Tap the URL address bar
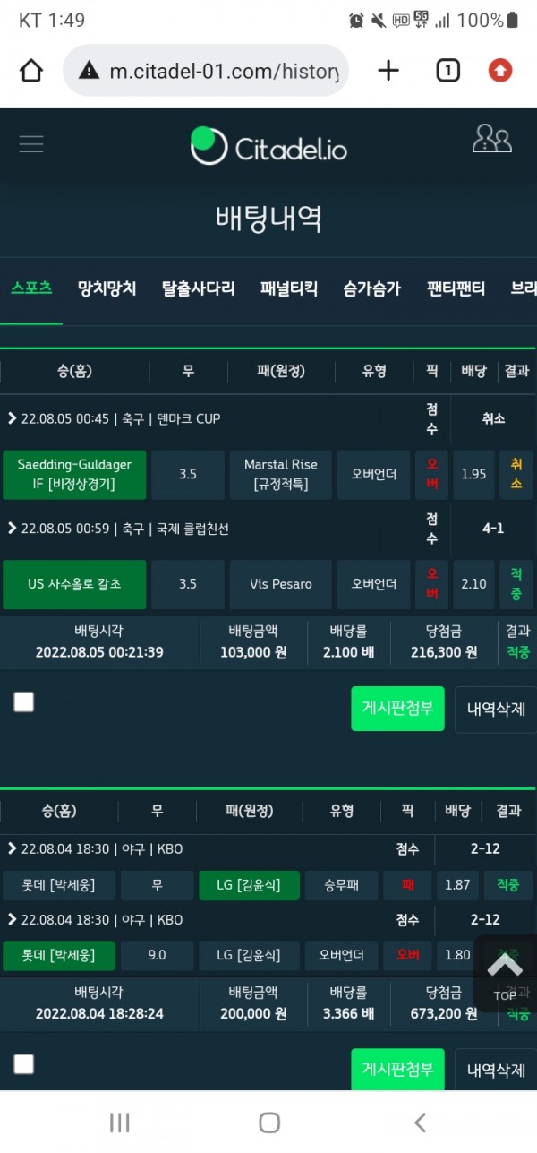 pos(206,71)
